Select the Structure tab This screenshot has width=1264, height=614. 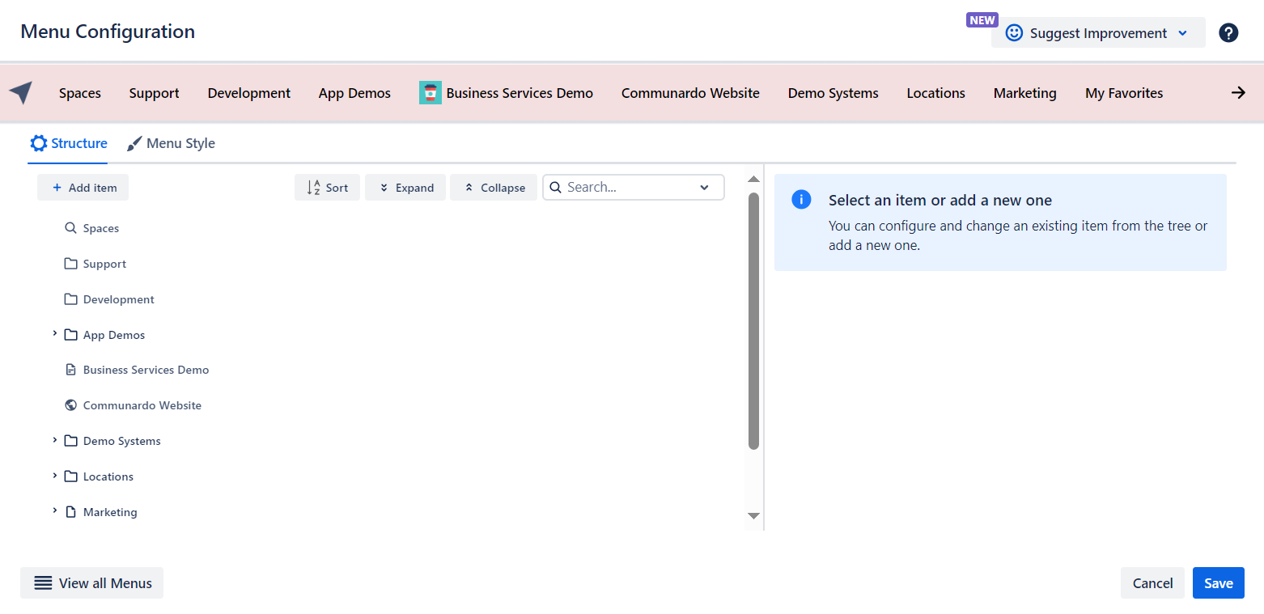click(x=69, y=143)
